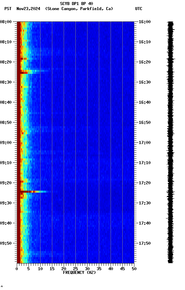Click the UTC time label 16:20
This screenshot has width=185, height=290.
144,62
